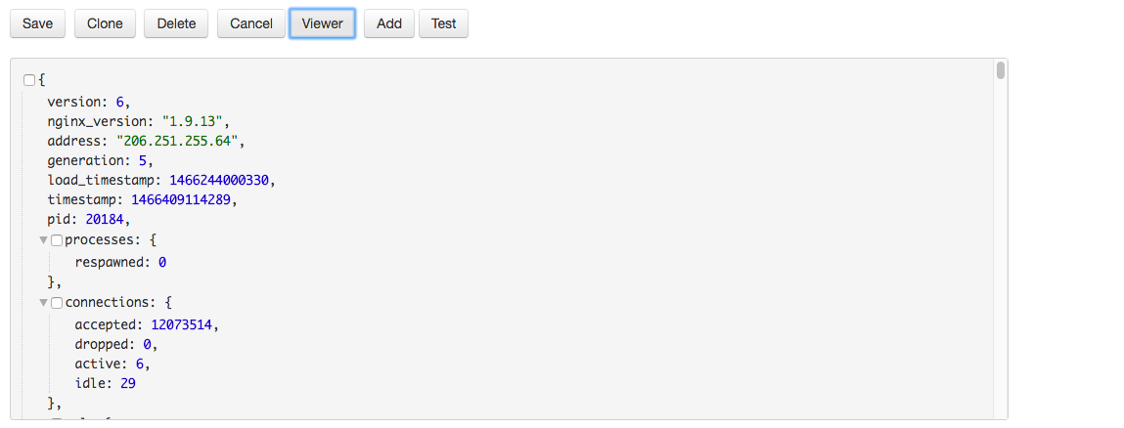
Task: Check the connections node checkbox
Action: point(57,304)
